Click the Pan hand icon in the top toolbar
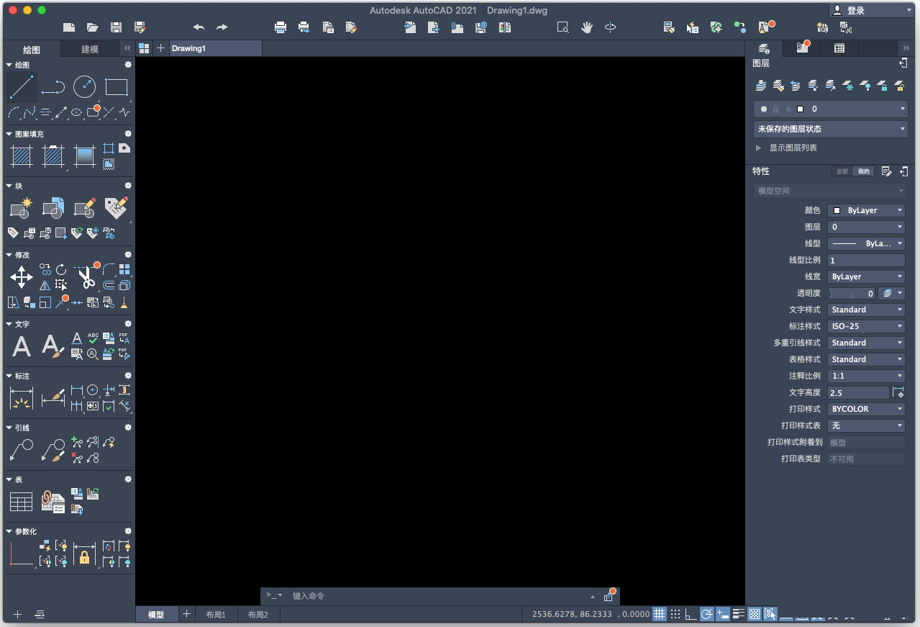This screenshot has width=920, height=627. click(x=587, y=27)
